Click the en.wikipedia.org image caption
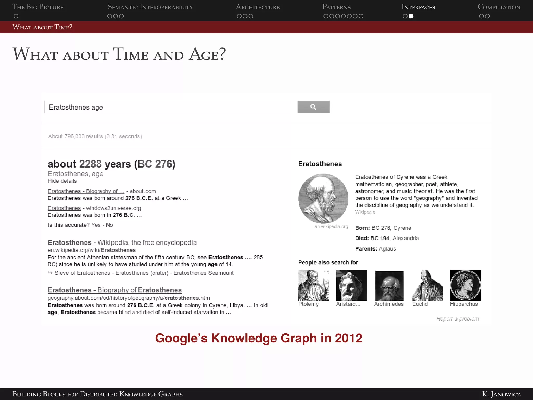533x400 pixels. tap(331, 227)
